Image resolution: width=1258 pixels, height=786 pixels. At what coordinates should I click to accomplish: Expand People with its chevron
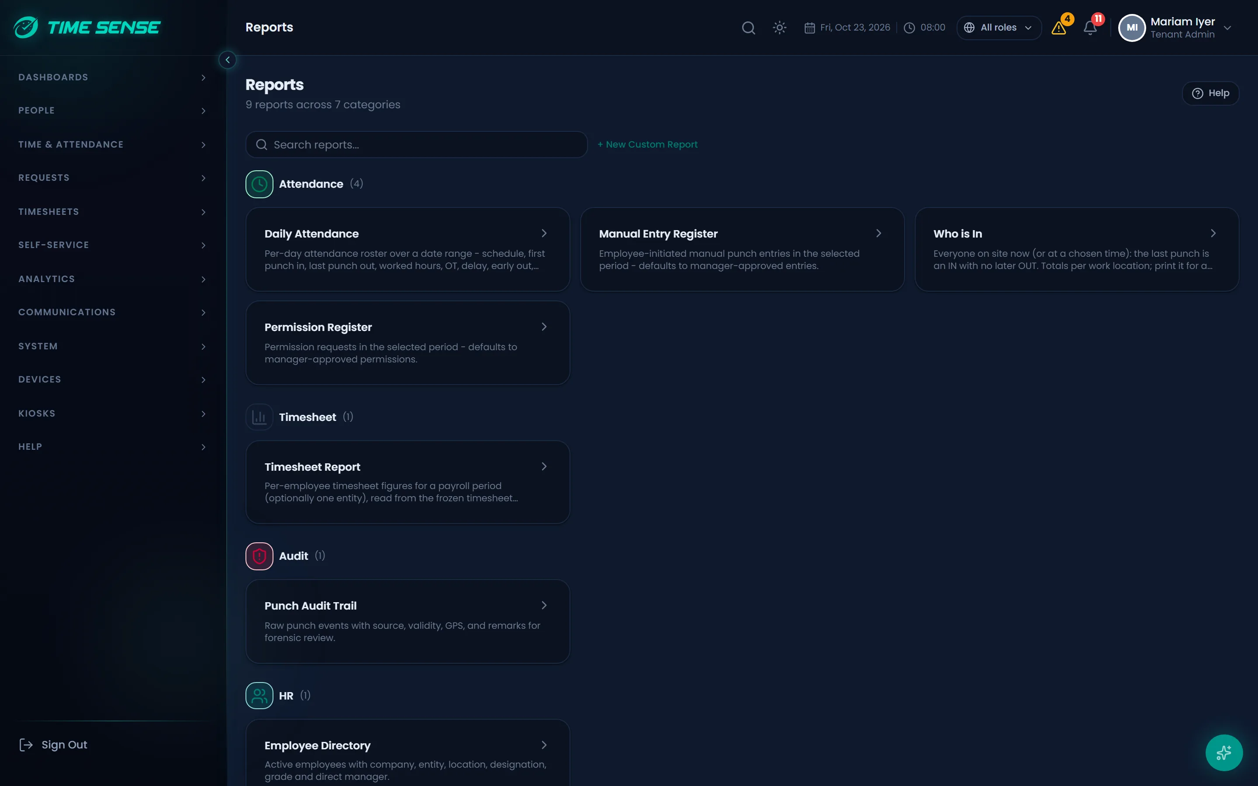(x=203, y=111)
